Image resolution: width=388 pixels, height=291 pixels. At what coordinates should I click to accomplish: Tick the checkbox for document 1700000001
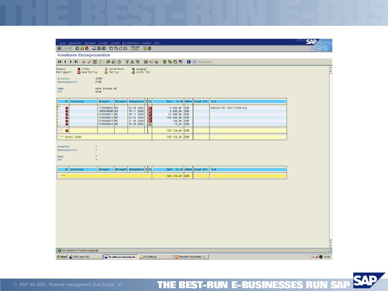58,108
